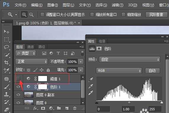Viewport: 169px width, 113px height.
Task: Create new layer icon
Action: (x=67, y=108)
